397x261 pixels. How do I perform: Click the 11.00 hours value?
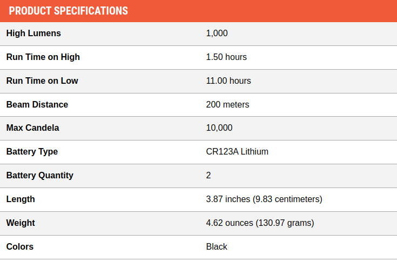(x=228, y=81)
